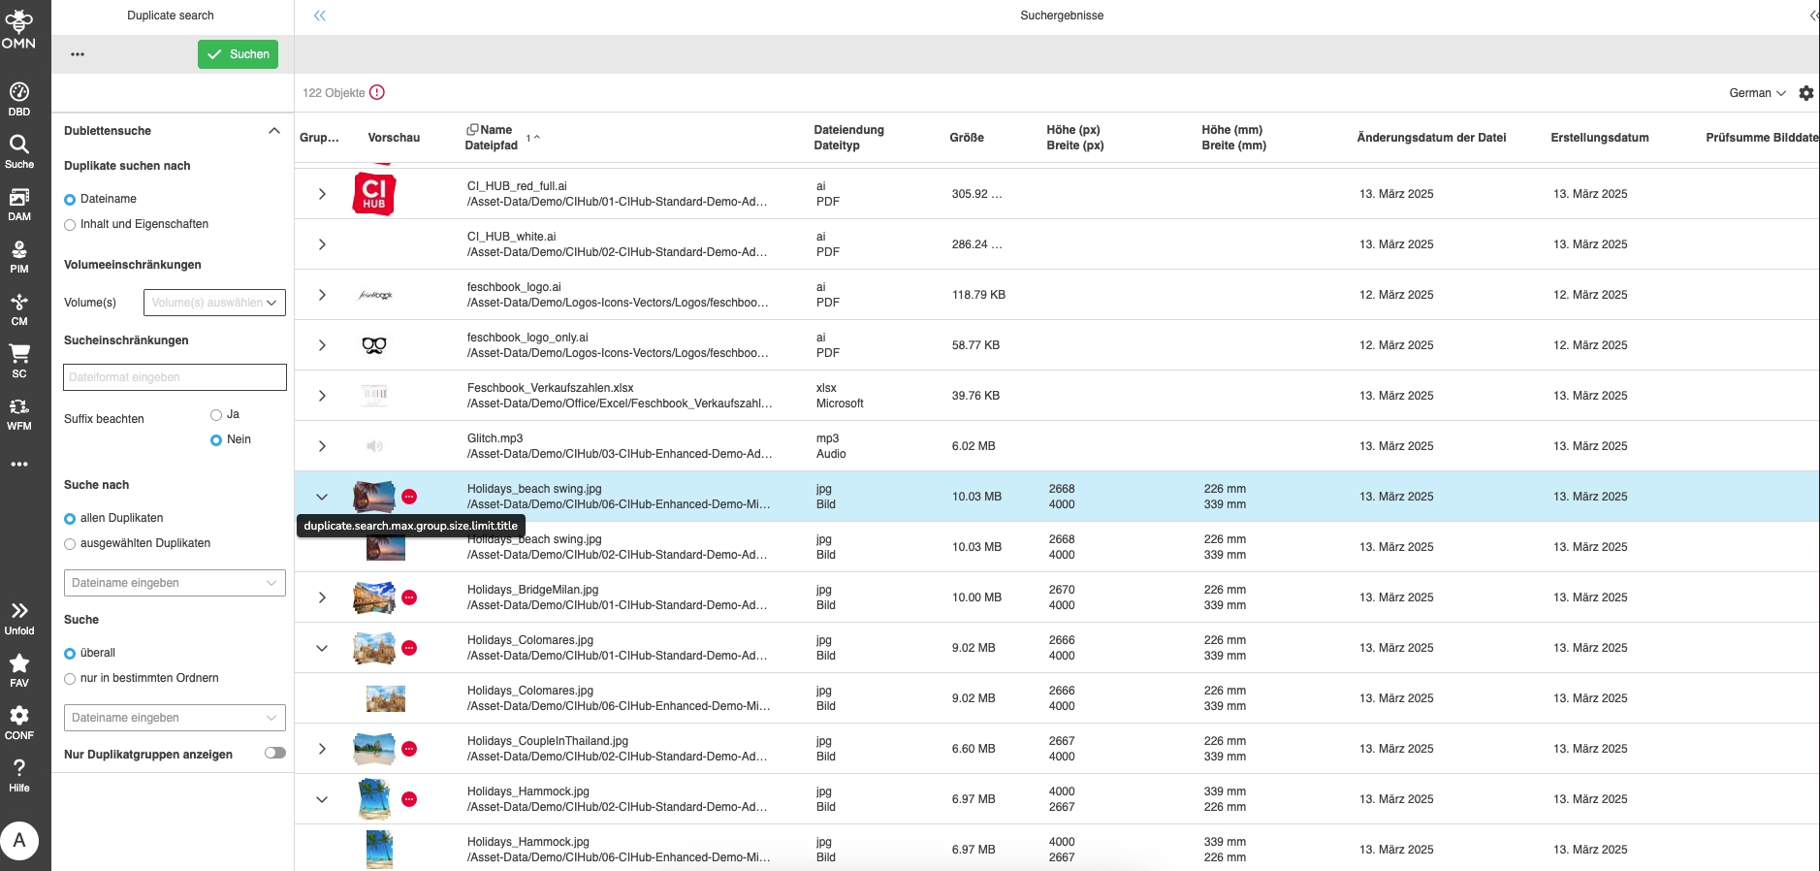The image size is (1820, 871).
Task: Click the green Suchen button
Action: point(238,54)
